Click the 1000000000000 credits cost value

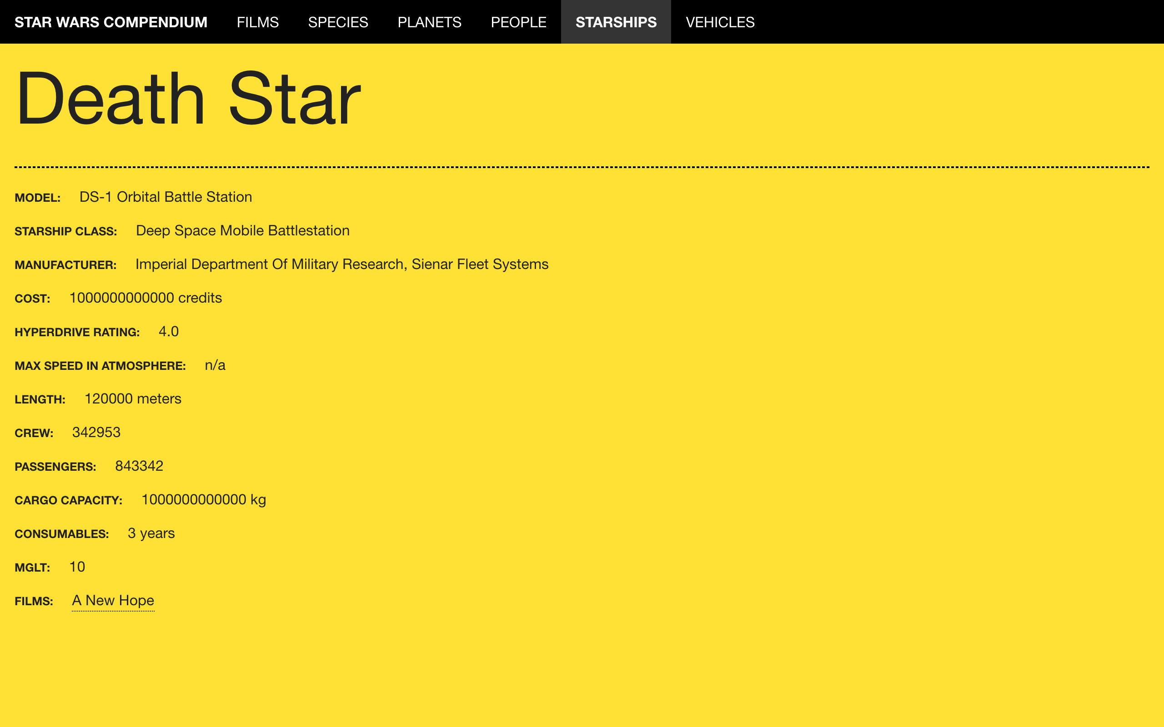[145, 298]
